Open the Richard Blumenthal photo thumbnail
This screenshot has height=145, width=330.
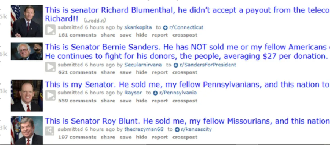27,21
